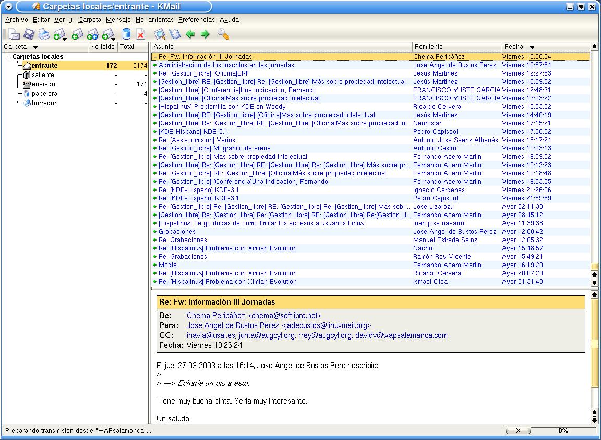This screenshot has width=601, height=440.
Task: Click the new message icon
Action: (x=14, y=34)
